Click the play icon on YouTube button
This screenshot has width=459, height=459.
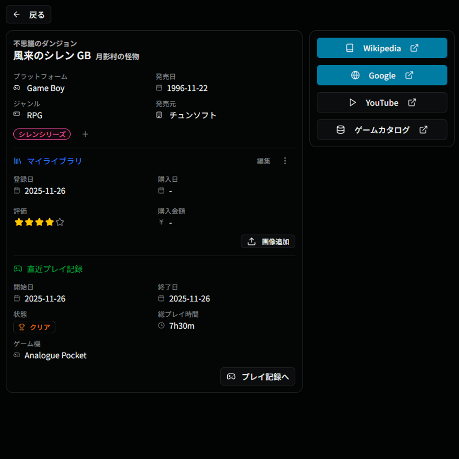[353, 102]
